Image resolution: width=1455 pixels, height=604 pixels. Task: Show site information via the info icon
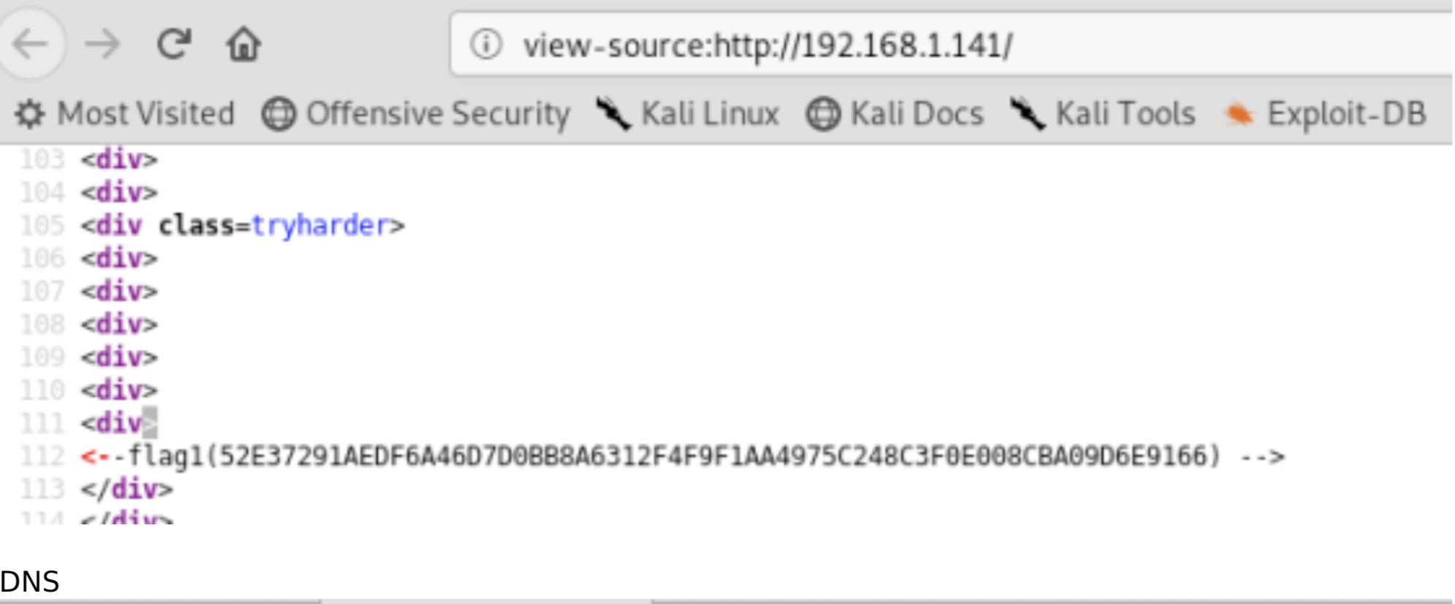(x=485, y=45)
